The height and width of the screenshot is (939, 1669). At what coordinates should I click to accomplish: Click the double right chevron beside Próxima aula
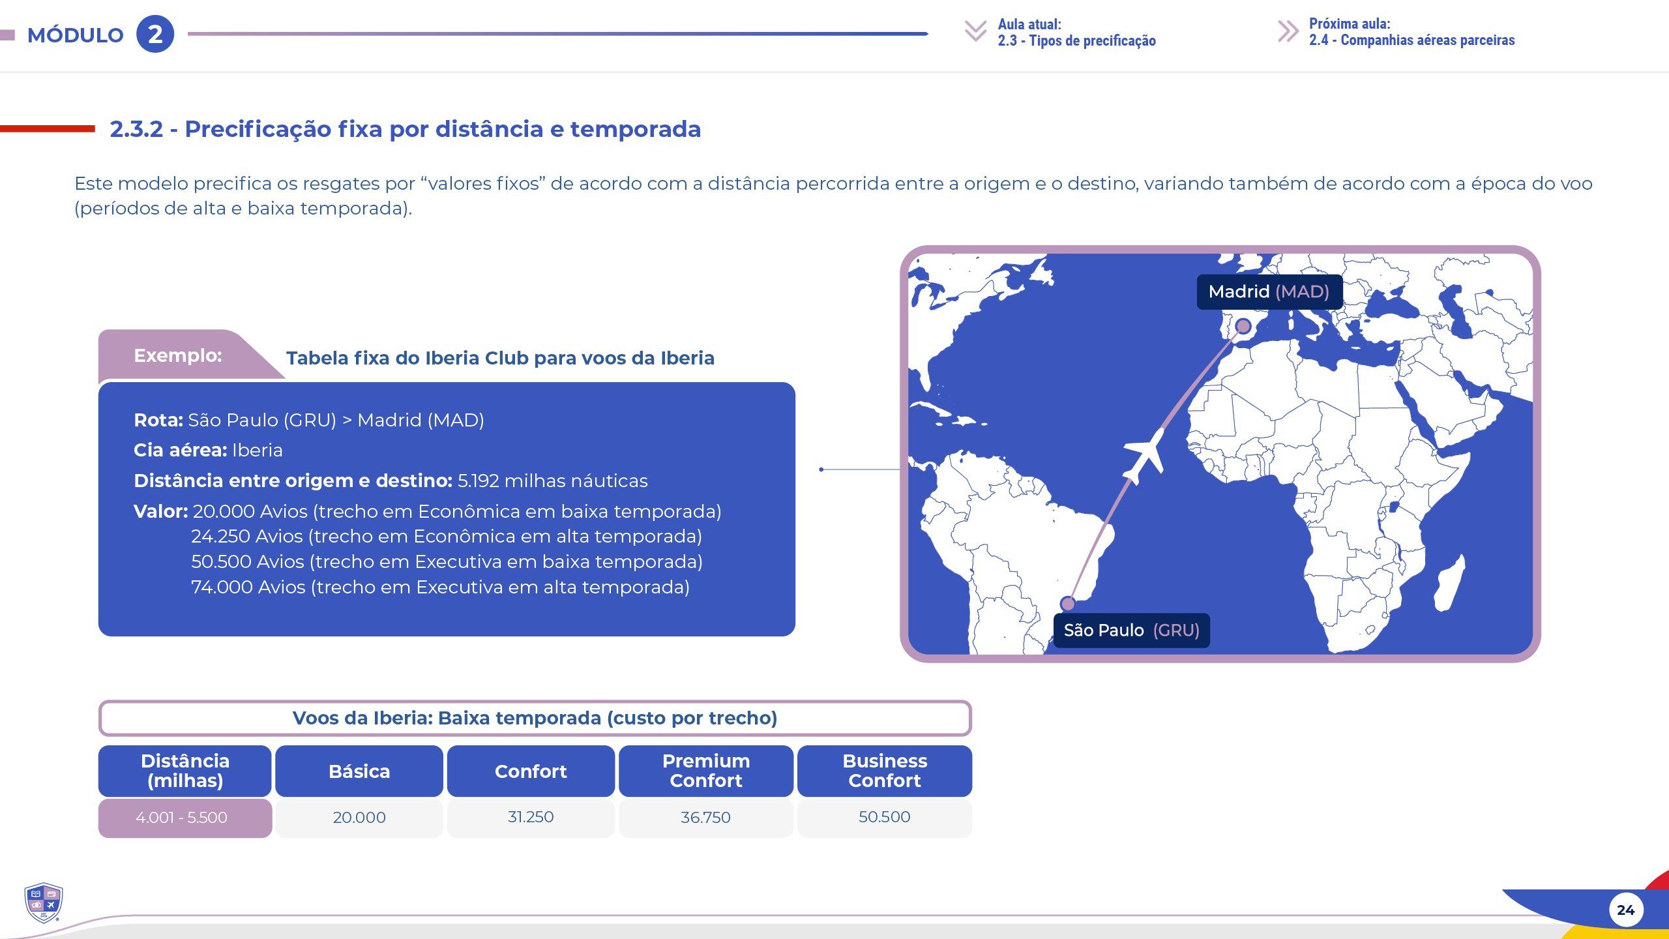[1288, 31]
